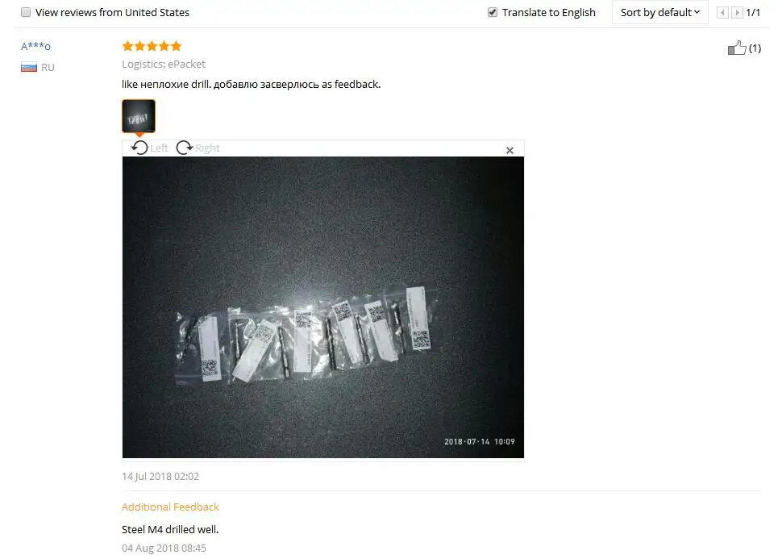Click the enlarged drill bits photo
Image resolution: width=778 pixels, height=559 pixels.
pos(323,307)
